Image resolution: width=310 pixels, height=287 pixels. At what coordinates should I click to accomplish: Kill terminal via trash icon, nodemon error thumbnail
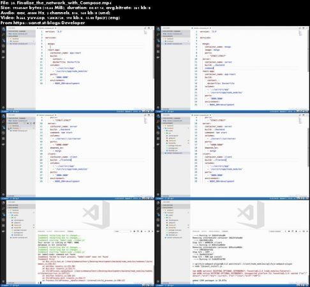coord(142,231)
